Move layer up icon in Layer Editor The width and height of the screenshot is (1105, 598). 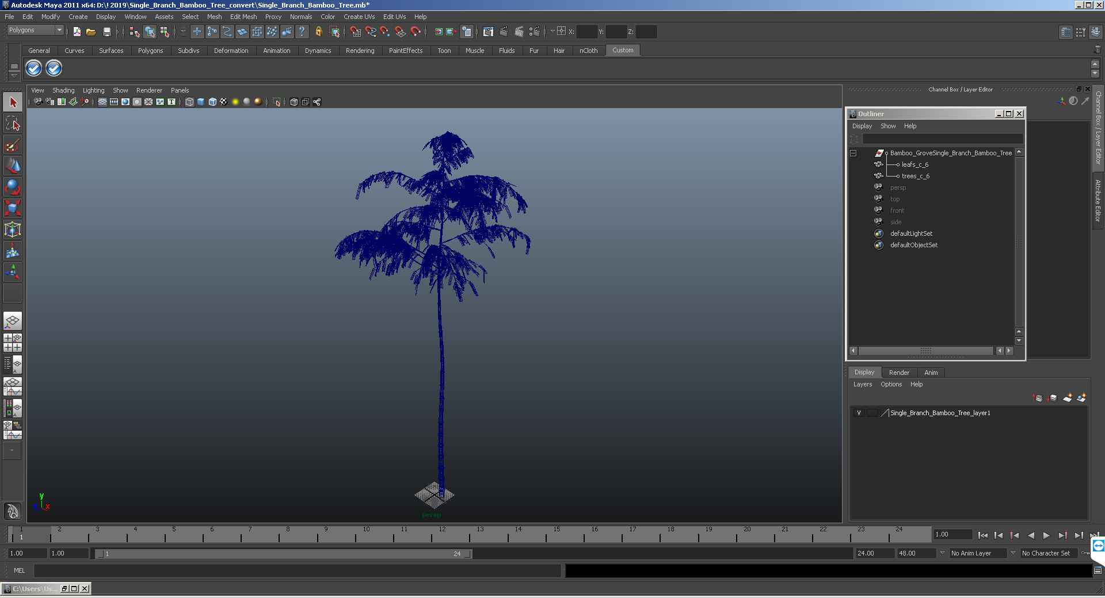[x=1038, y=398]
